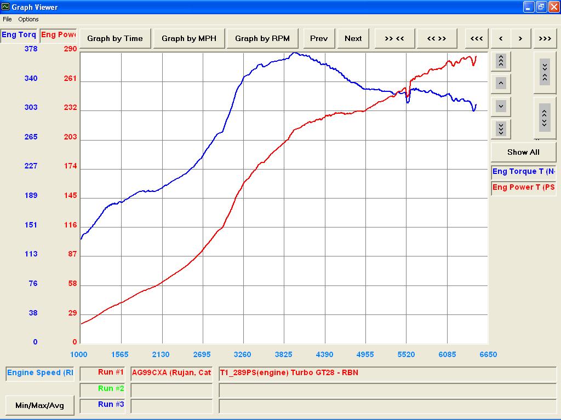This screenshot has width=561, height=420.
Task: Click the Engine Speed x-axis label box
Action: [x=40, y=373]
